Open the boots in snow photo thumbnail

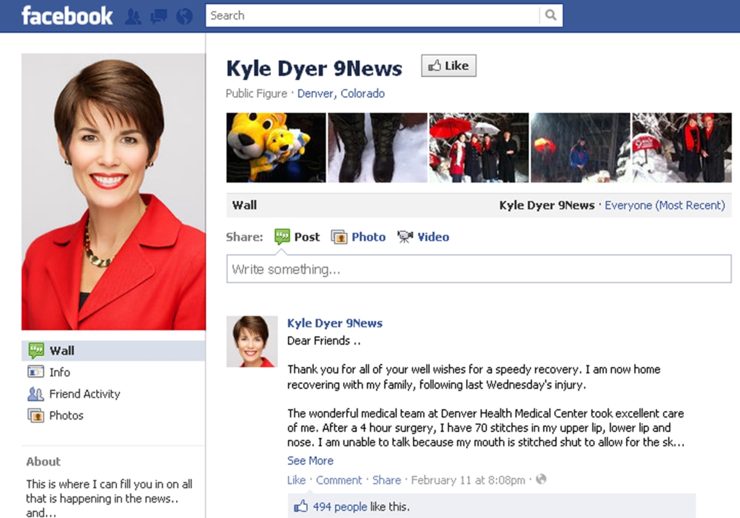(377, 148)
